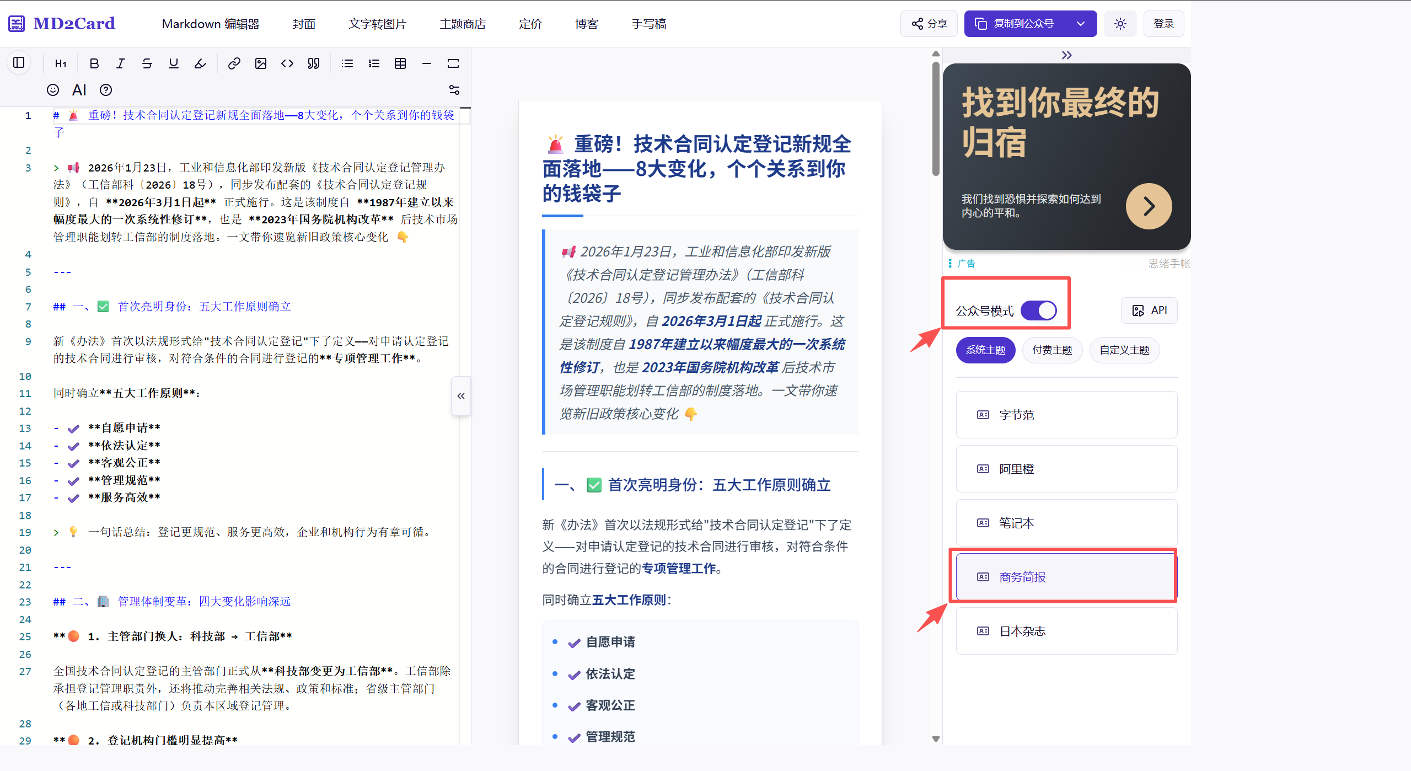1411x771 pixels.
Task: Choose the 商务简报 theme
Action: point(1066,577)
